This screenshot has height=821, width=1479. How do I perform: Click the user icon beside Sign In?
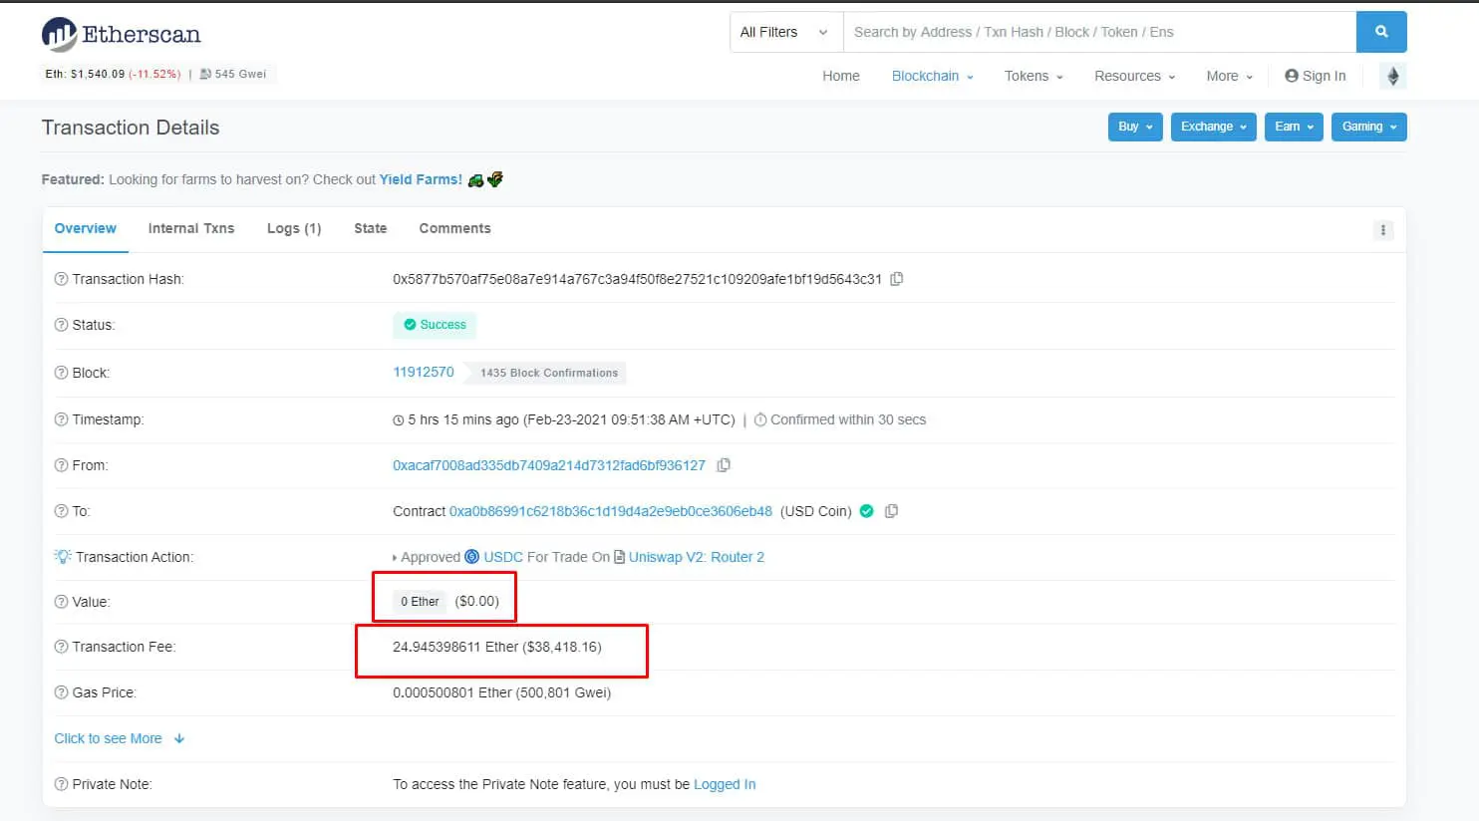pyautogui.click(x=1292, y=76)
